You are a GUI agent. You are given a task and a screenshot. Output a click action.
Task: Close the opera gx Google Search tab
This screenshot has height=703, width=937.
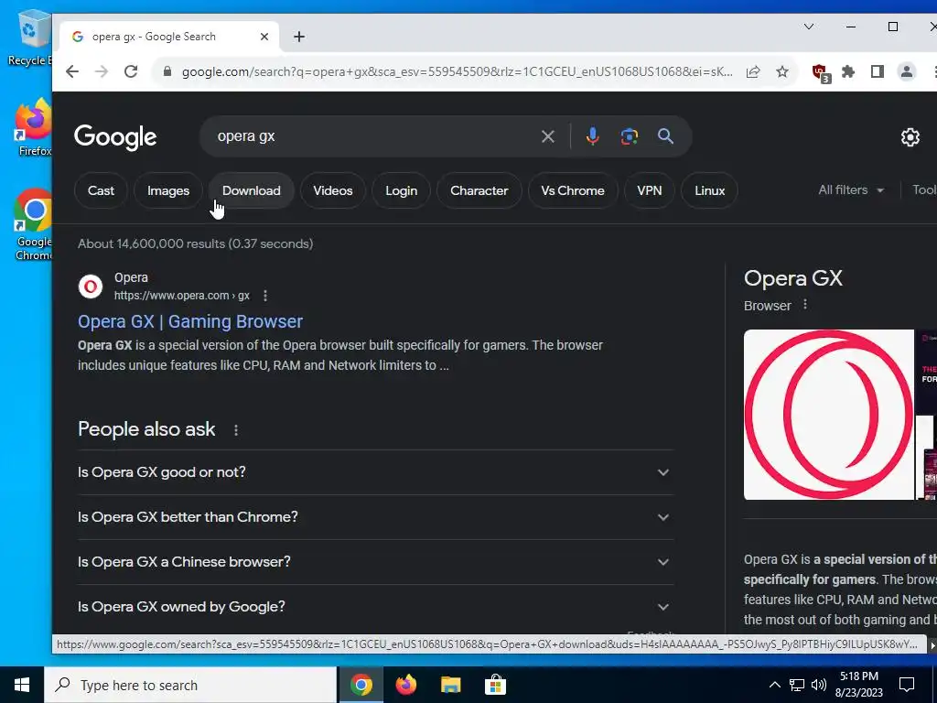click(264, 37)
